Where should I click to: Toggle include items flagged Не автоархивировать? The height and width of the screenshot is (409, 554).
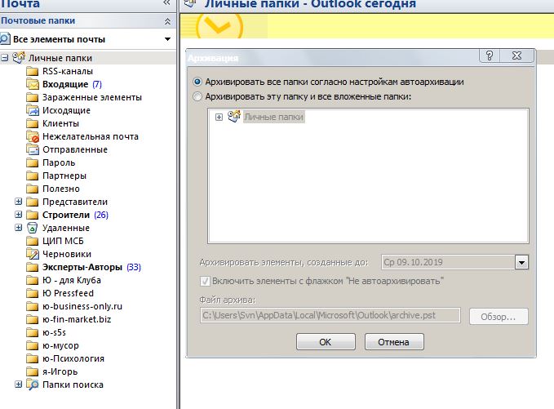205,281
